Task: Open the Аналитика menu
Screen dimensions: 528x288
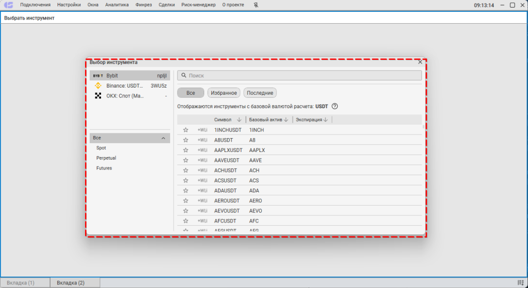Action: [117, 5]
